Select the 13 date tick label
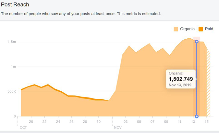This screenshot has width=219, height=133. point(193,122)
